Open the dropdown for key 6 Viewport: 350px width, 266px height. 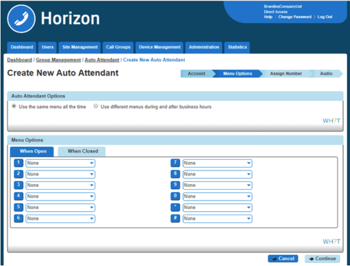(61, 218)
